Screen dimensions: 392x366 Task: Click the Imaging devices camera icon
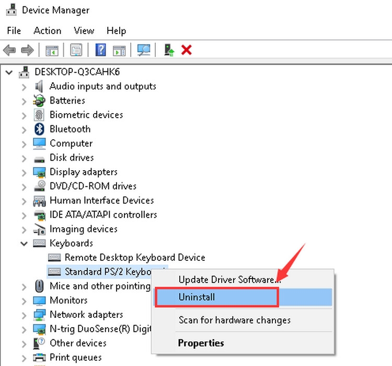40,229
